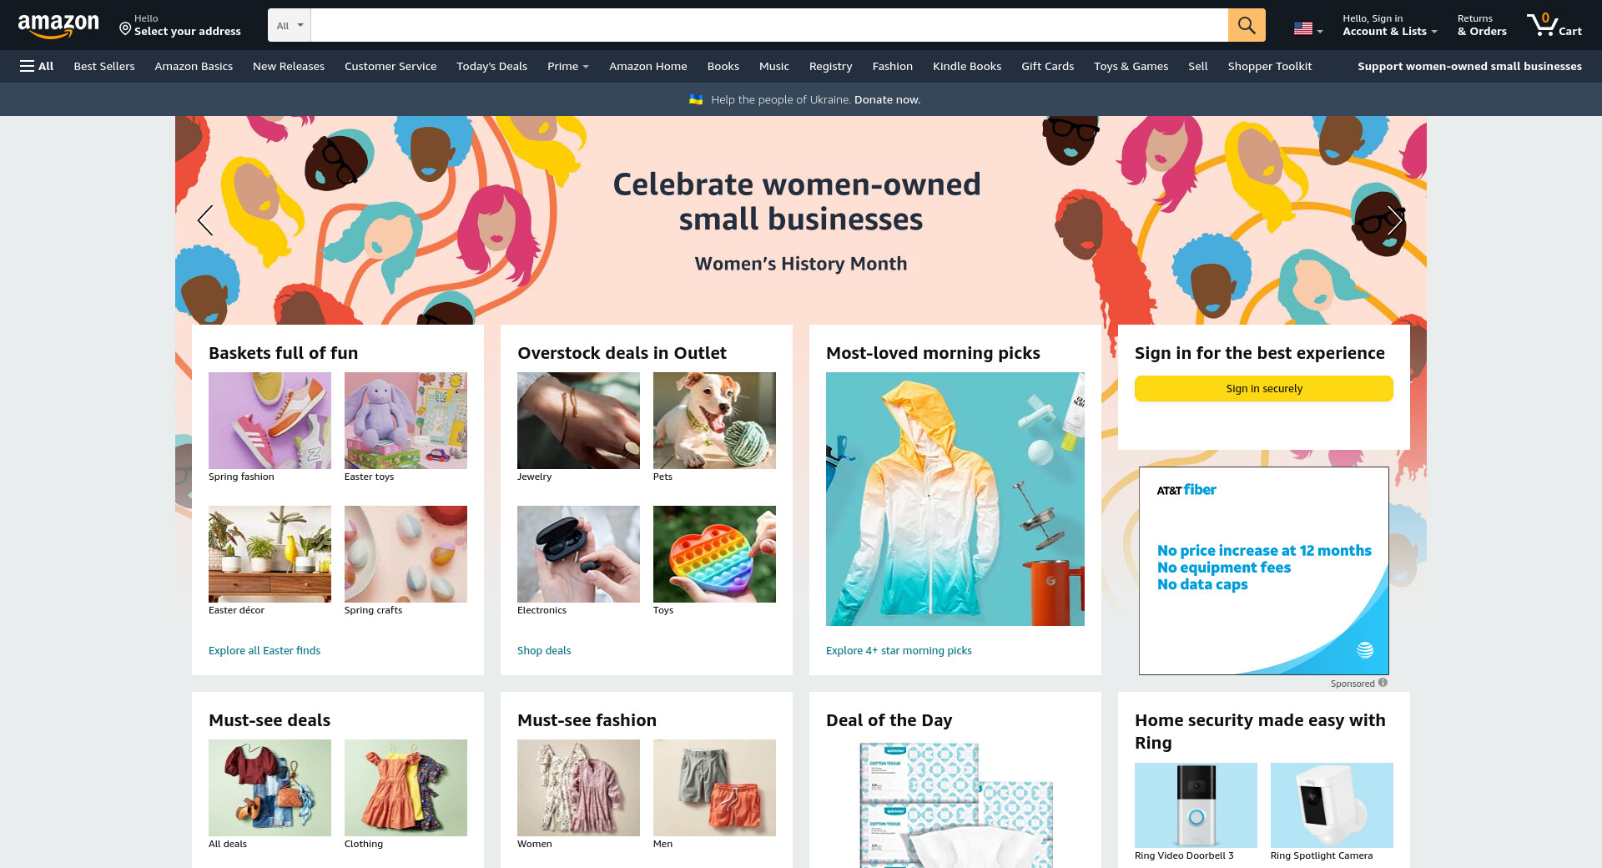Open Music in the nav bar
This screenshot has height=868, width=1602.
point(774,66)
